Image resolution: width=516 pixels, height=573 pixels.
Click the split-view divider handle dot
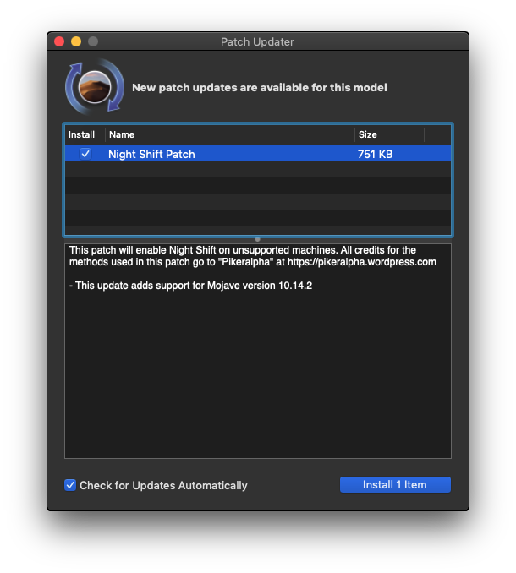click(x=257, y=239)
